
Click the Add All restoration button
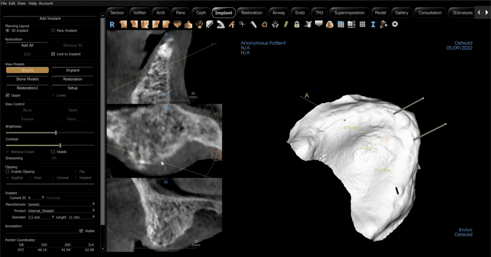tap(27, 45)
